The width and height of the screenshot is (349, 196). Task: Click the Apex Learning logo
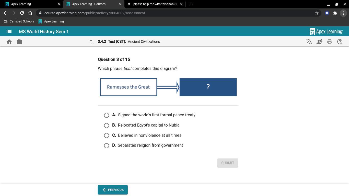coord(326,31)
